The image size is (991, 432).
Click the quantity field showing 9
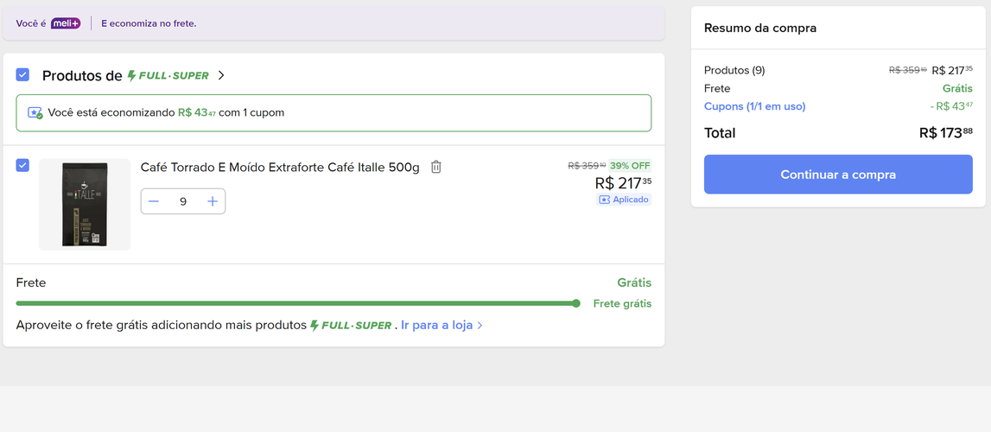[x=183, y=201]
